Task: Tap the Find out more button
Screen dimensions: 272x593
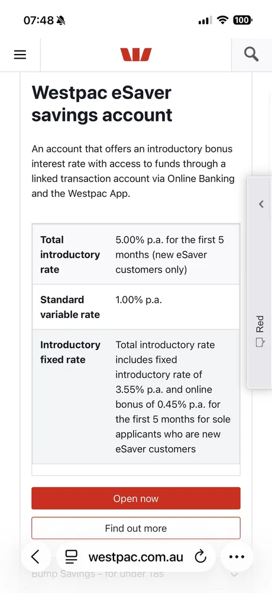Action: pyautogui.click(x=136, y=528)
